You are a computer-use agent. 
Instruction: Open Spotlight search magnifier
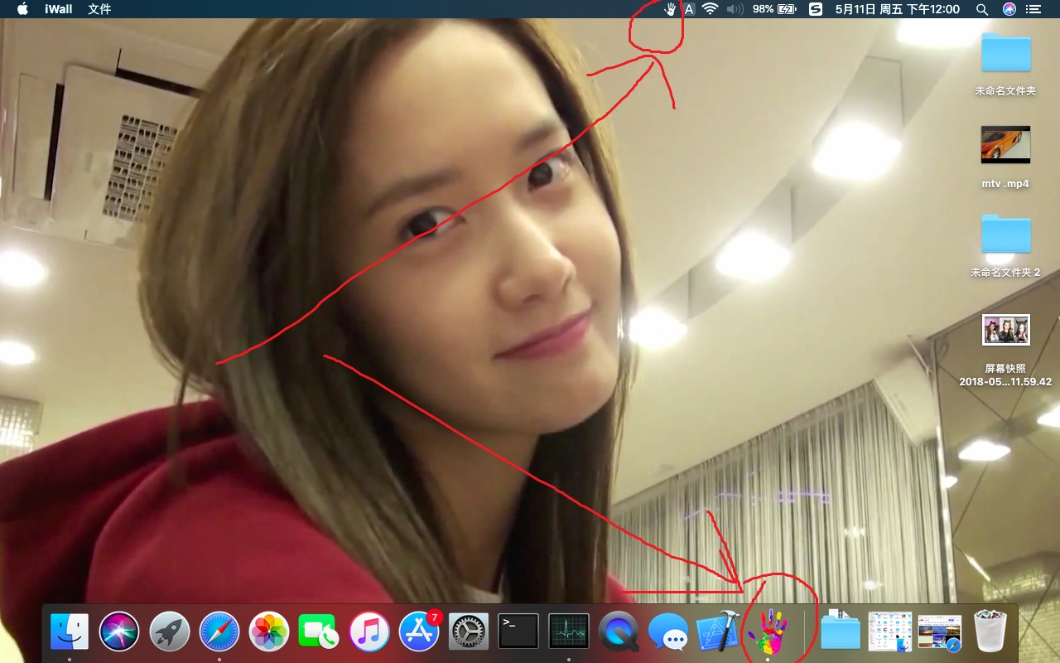(x=982, y=9)
